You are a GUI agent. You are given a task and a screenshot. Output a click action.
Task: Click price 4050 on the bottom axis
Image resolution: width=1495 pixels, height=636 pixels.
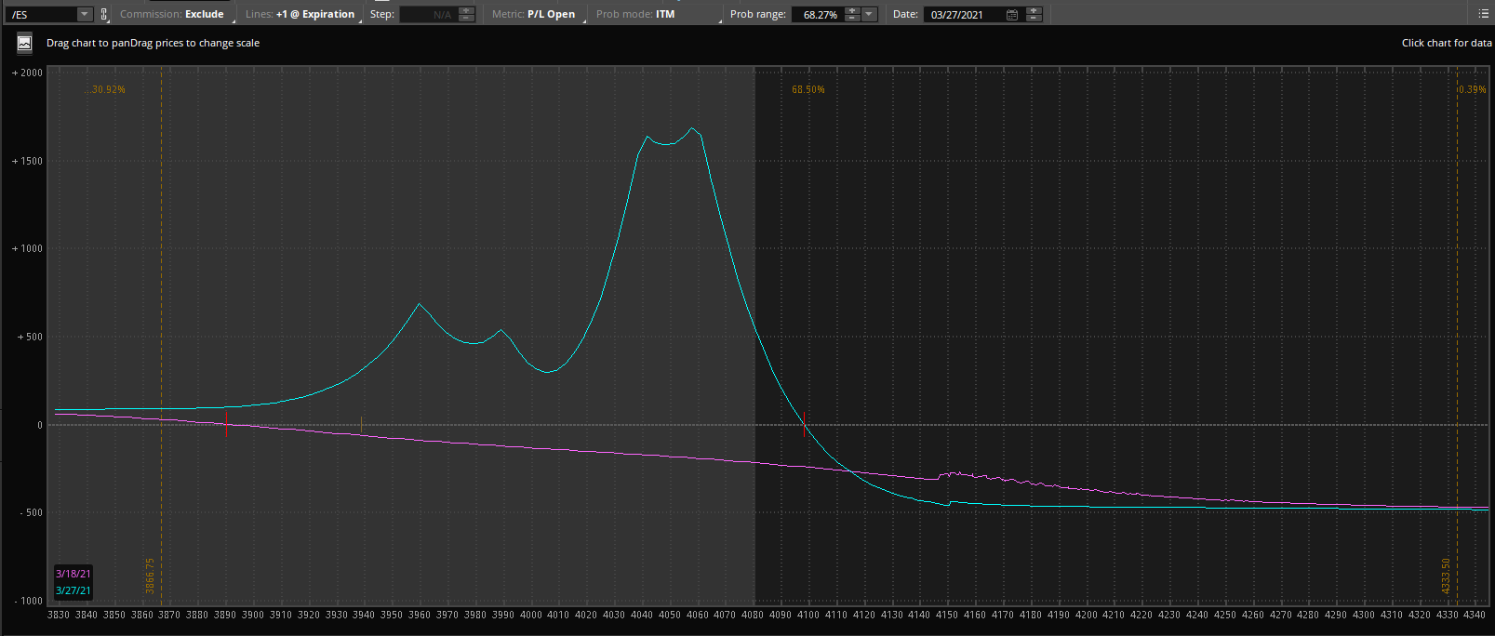[x=669, y=615]
